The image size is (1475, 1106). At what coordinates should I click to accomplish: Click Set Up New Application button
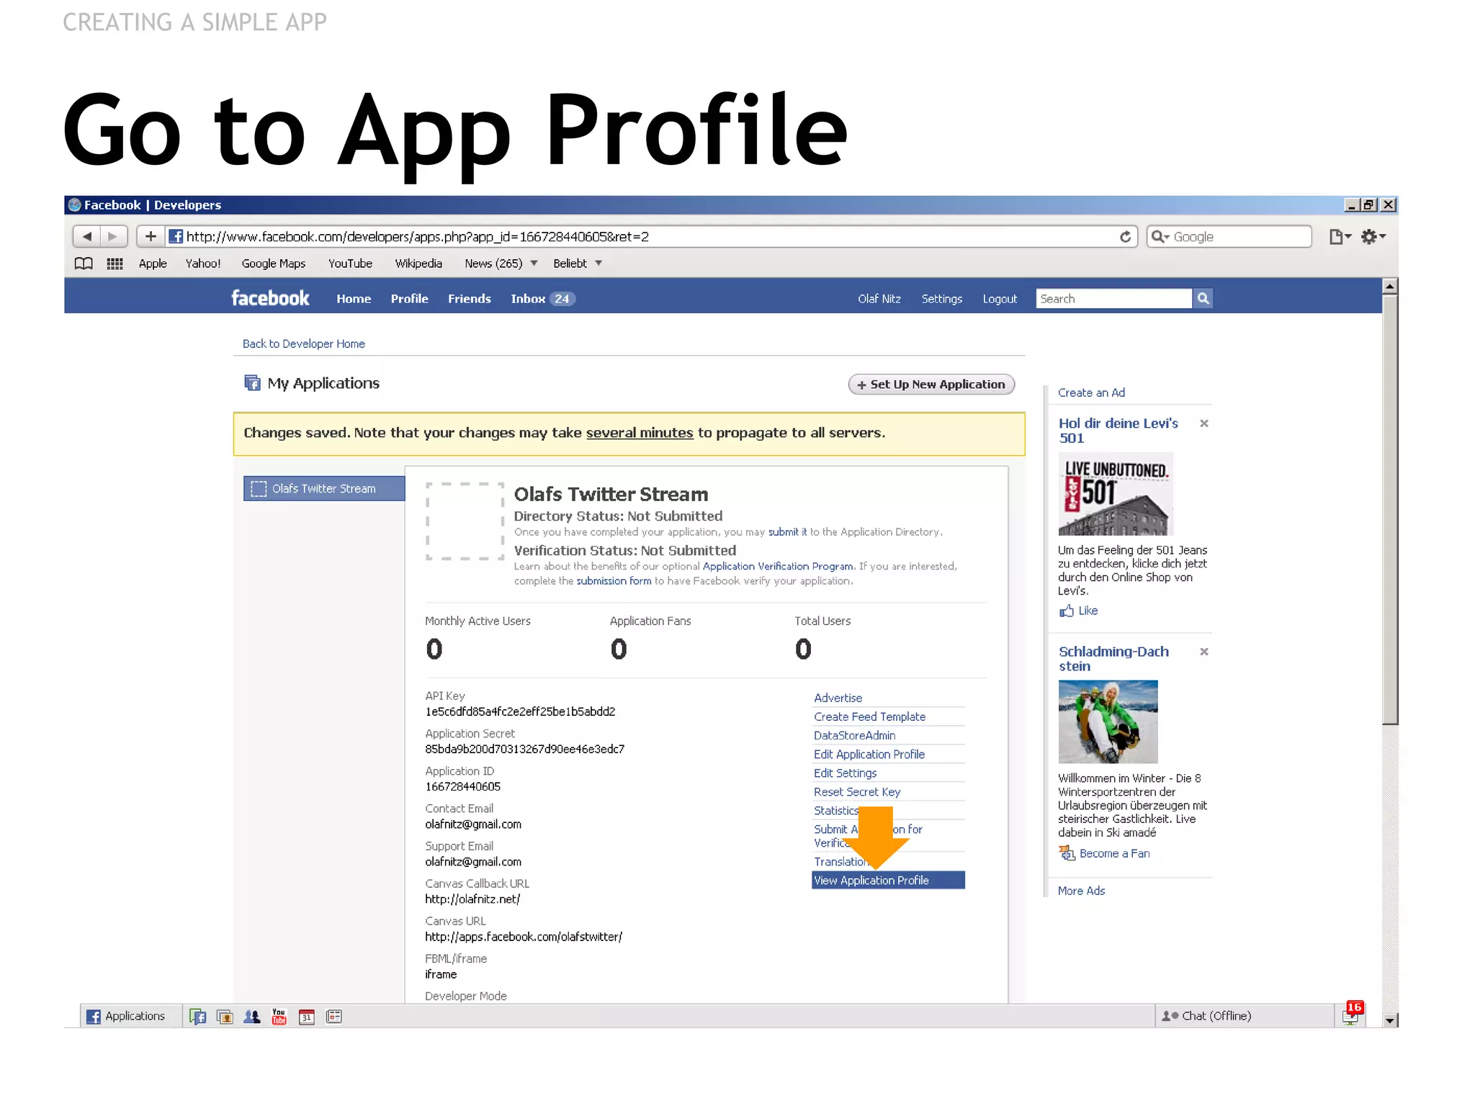[x=931, y=385]
